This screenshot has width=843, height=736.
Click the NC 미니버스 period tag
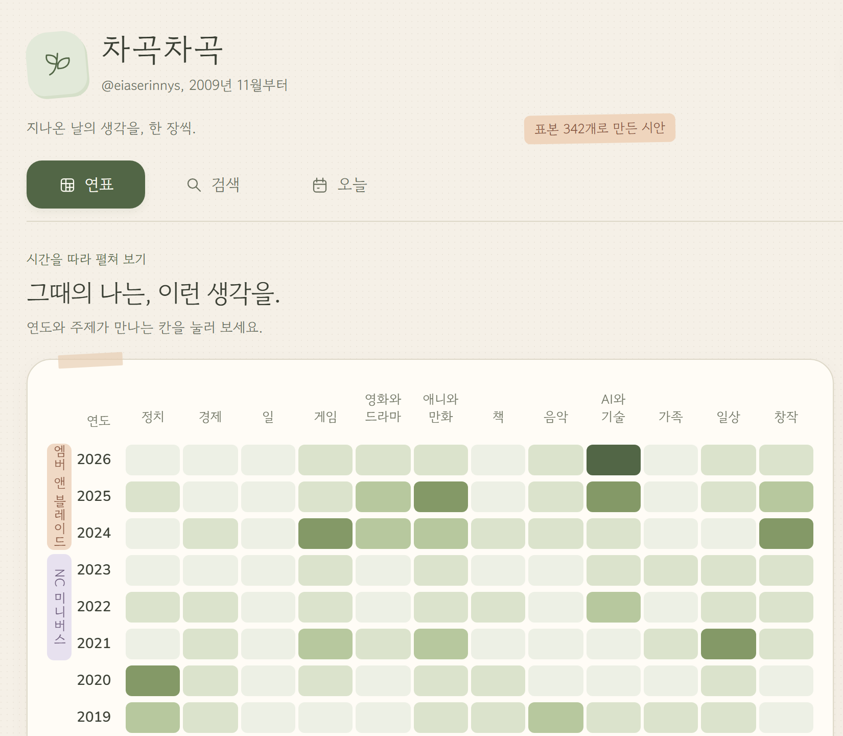pos(59,607)
